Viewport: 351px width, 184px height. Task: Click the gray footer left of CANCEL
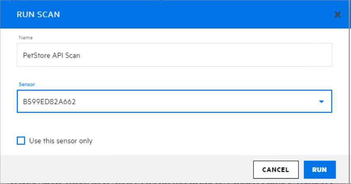(124, 169)
